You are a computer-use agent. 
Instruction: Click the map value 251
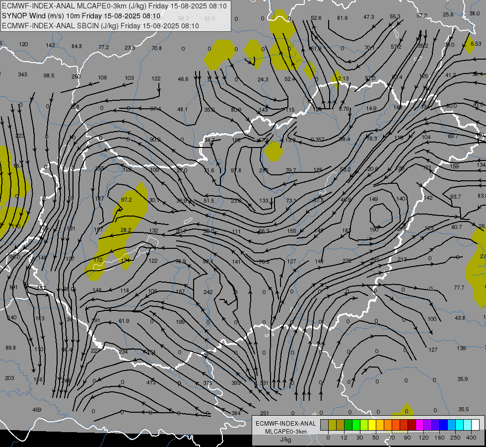[265, 413]
